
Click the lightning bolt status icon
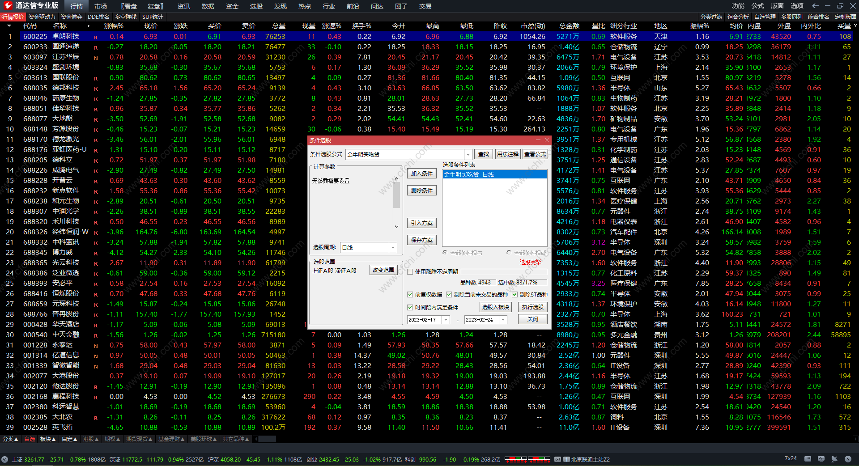click(x=848, y=459)
